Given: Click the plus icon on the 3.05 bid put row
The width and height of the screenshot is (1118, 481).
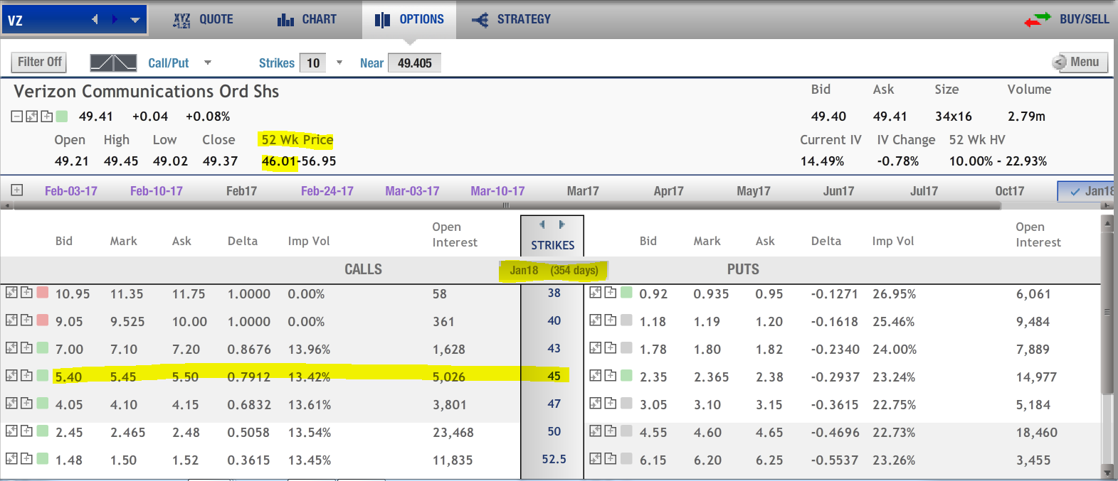Looking at the screenshot, I should [611, 403].
